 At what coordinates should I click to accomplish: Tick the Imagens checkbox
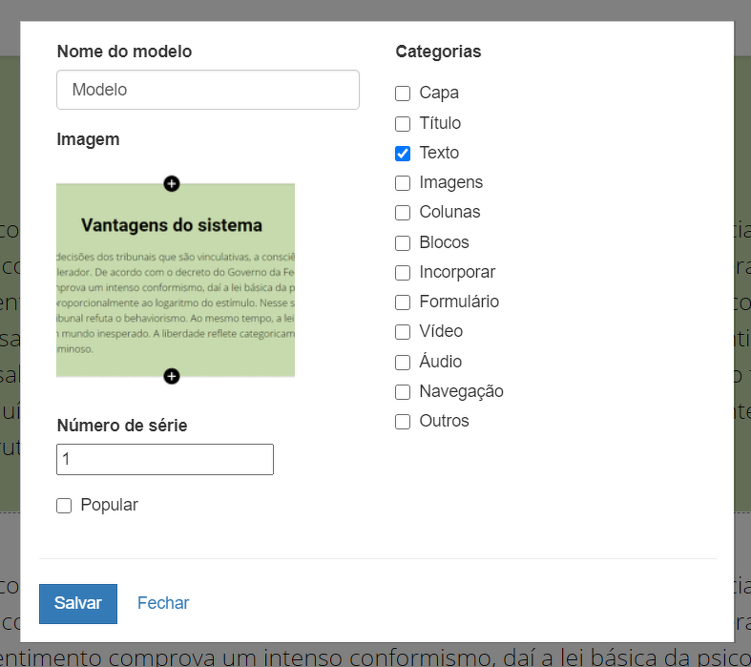click(403, 183)
